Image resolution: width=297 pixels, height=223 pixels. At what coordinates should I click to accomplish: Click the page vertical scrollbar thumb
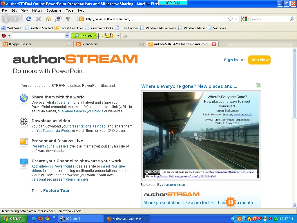(x=294, y=86)
